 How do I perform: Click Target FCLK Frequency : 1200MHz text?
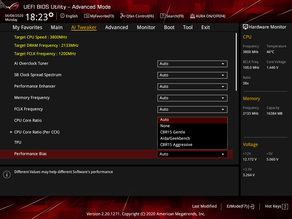point(45,54)
